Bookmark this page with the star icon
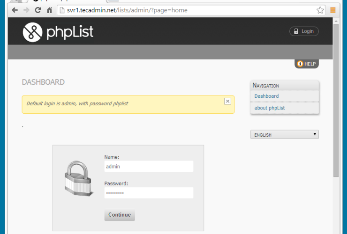The height and width of the screenshot is (234, 347). 320,10
